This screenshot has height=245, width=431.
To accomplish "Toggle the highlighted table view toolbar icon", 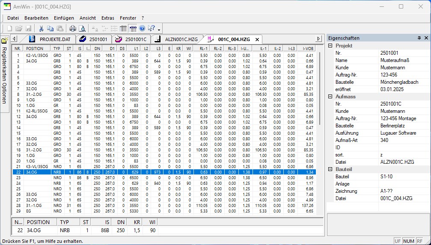I will point(133,28).
